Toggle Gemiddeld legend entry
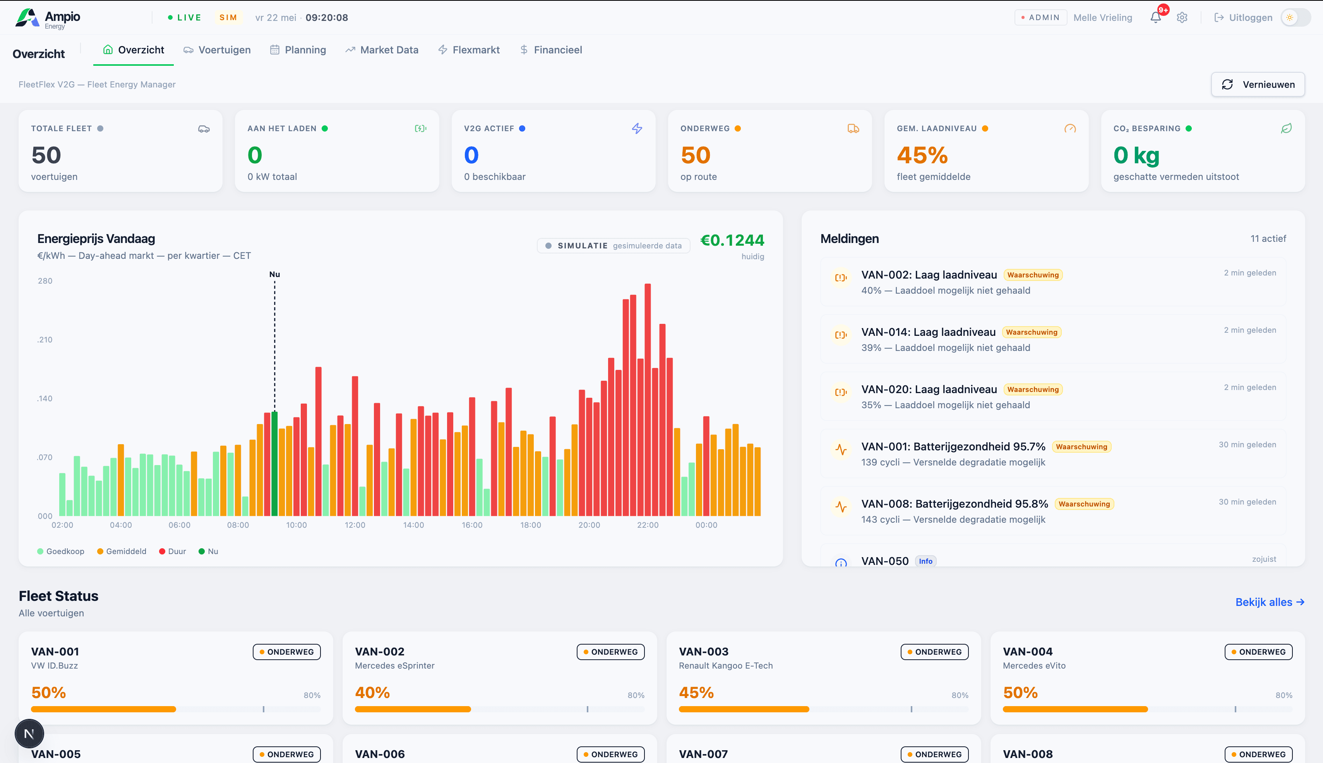The image size is (1323, 763). tap(122, 551)
